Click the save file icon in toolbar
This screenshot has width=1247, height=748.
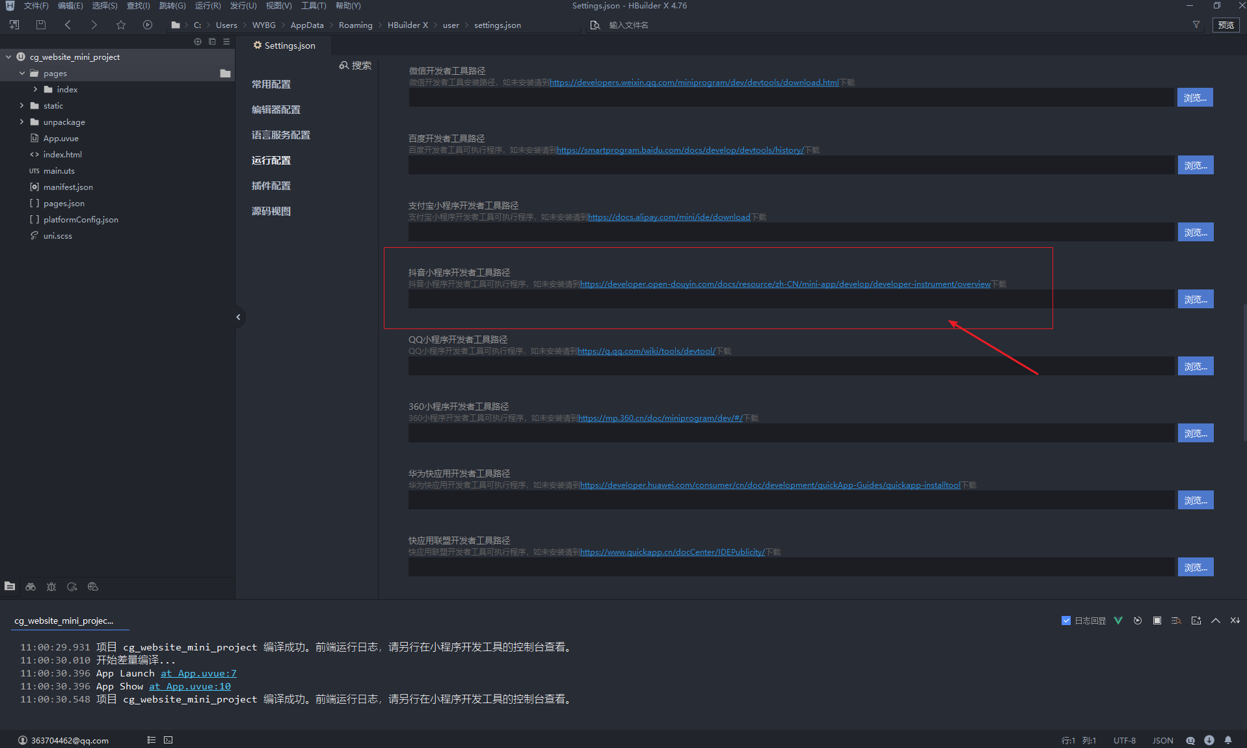pos(41,25)
